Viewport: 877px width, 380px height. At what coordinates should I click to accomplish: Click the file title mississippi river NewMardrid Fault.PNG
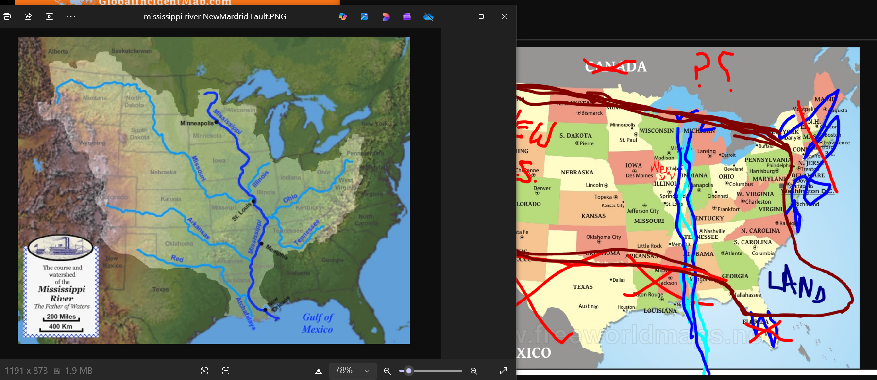tap(215, 16)
